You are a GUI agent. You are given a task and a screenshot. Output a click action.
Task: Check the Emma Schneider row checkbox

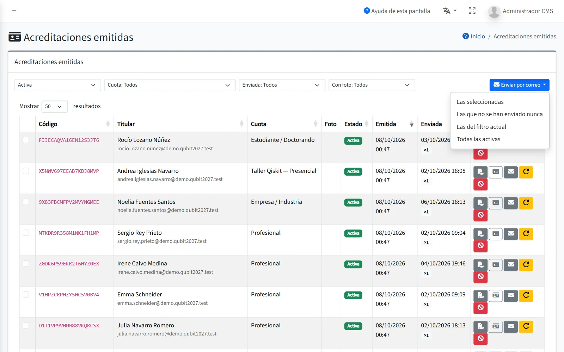(26, 295)
